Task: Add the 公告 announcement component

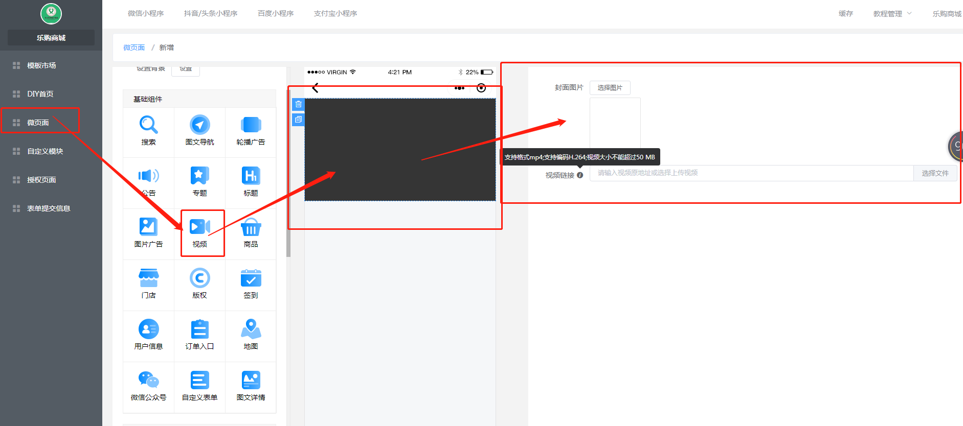Action: click(148, 183)
